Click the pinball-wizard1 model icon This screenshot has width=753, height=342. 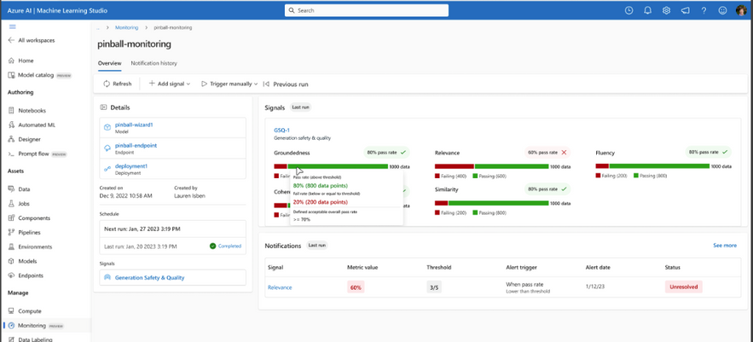coord(107,127)
